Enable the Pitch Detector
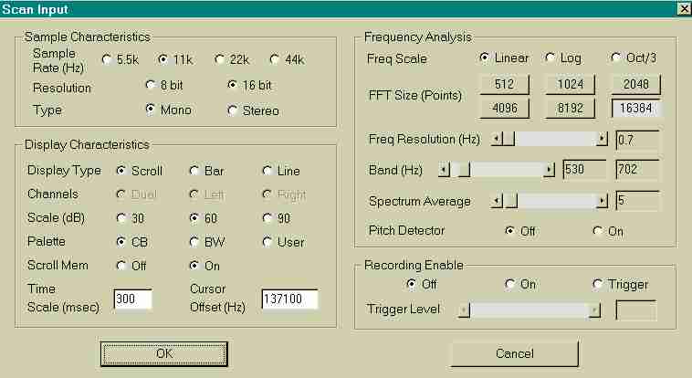This screenshot has width=692, height=378. tap(598, 231)
